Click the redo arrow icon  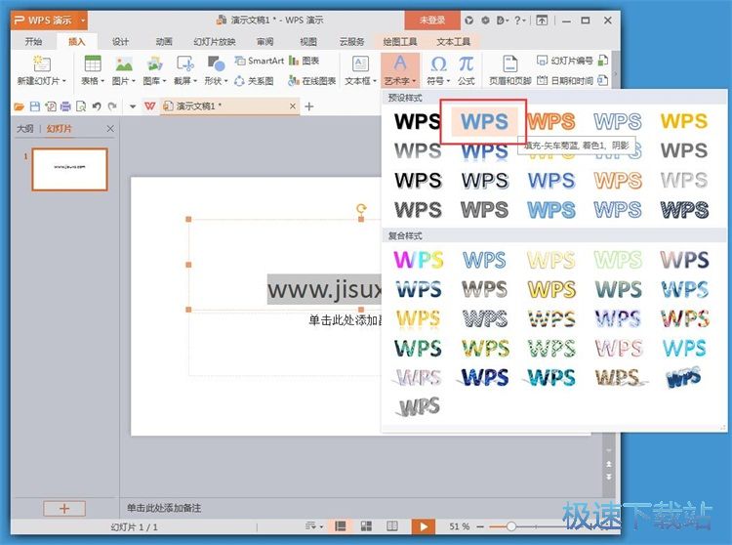(x=112, y=106)
